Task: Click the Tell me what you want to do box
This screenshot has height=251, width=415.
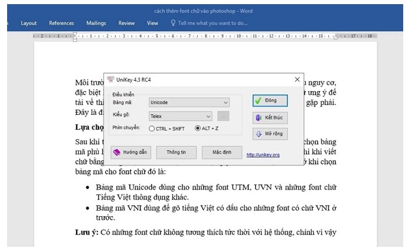Action: tap(212, 23)
